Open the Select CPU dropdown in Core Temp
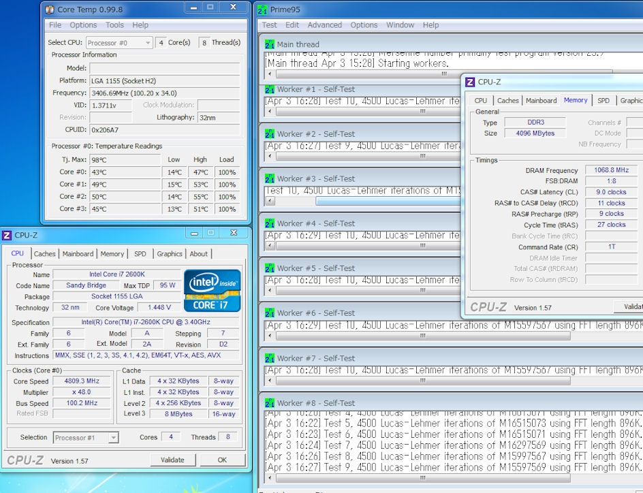The height and width of the screenshot is (493, 643). (x=119, y=43)
